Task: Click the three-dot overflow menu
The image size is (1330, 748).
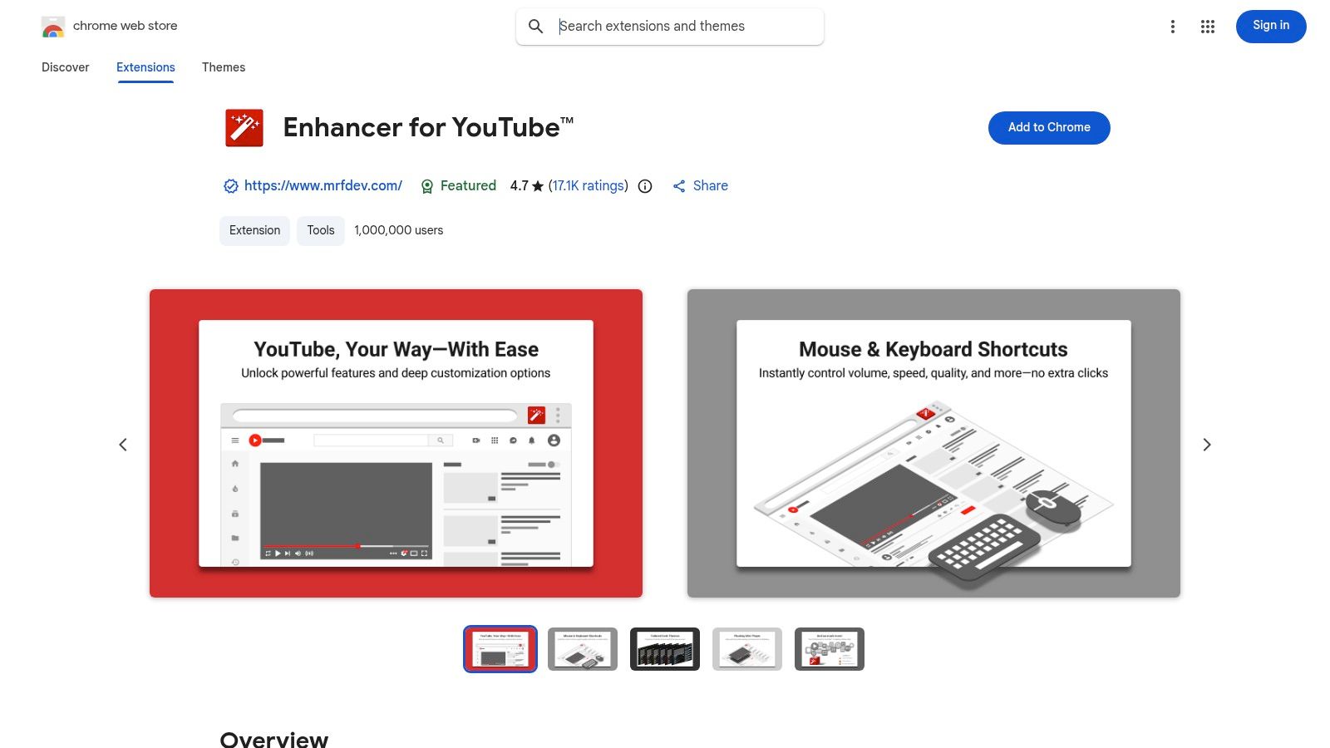Action: point(1172,26)
